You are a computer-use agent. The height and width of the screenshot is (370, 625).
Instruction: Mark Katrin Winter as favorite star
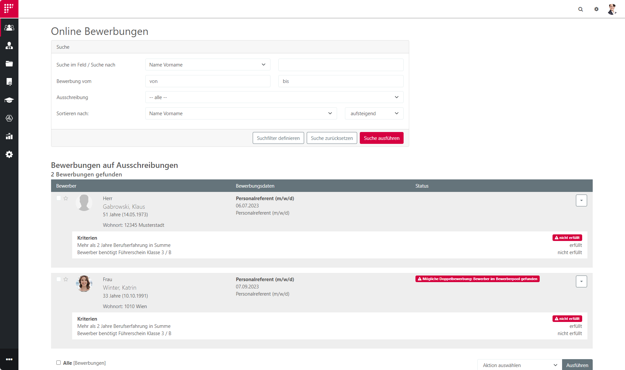pos(66,279)
